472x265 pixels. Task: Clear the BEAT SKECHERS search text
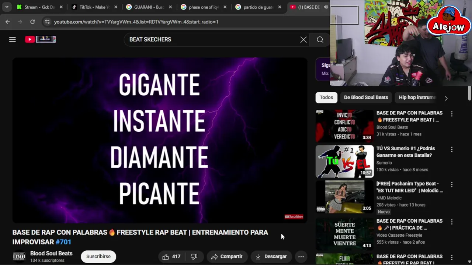coord(303,39)
